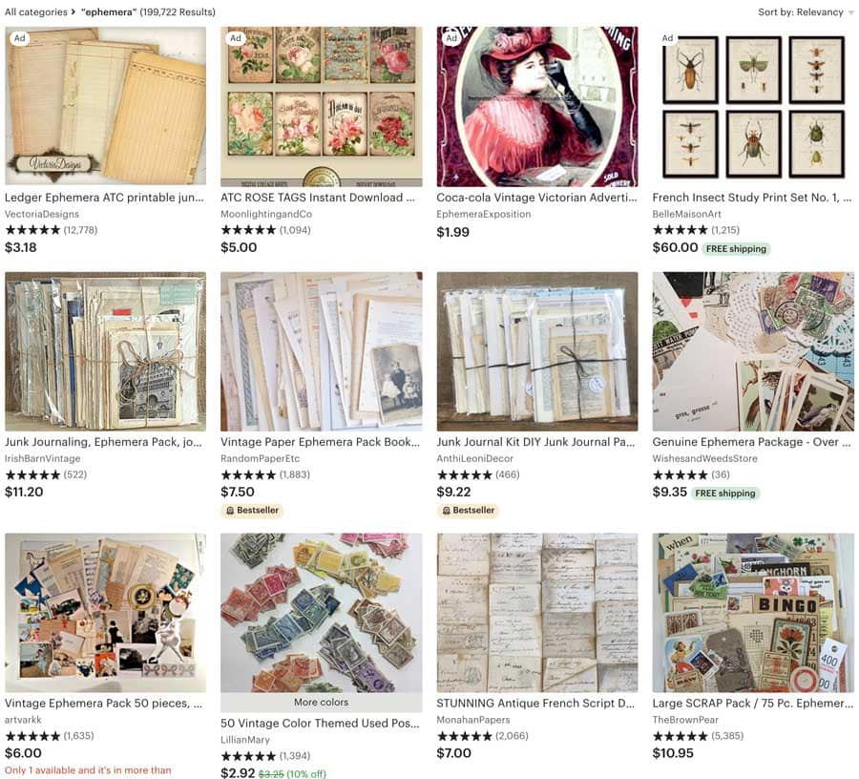This screenshot has width=859, height=779.
Task: Open French Insect Study Print Set thumbnail
Action: [753, 106]
